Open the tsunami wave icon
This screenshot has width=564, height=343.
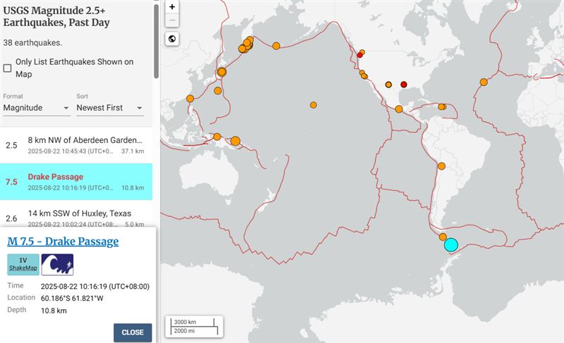57,265
